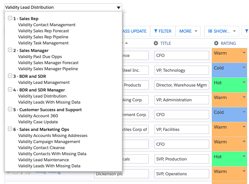
Task: Select Validity Sales Manager Pipeline view
Action: [x=48, y=69]
